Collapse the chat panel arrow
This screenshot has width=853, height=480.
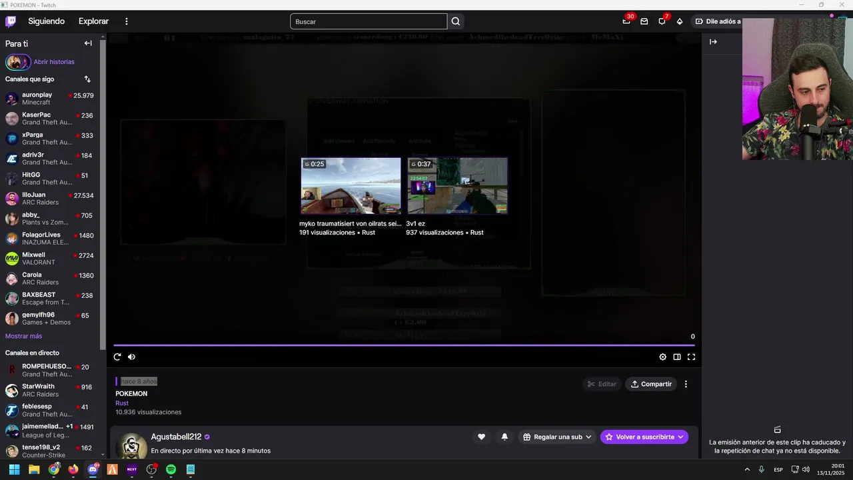click(x=713, y=42)
